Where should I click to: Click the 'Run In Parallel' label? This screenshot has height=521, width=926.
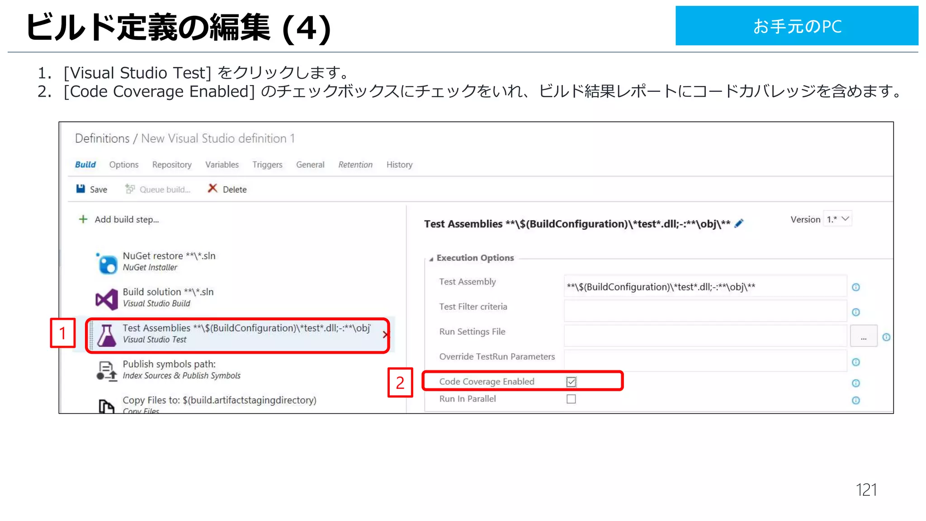coord(468,399)
